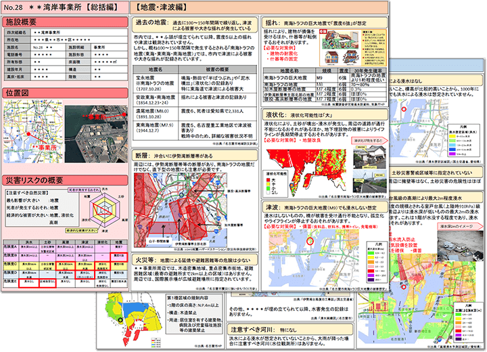Select the '宝永地震' table cell
This screenshot has height=352, width=487.
pos(156,83)
